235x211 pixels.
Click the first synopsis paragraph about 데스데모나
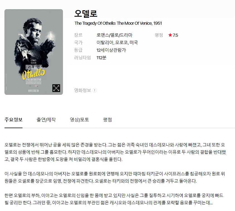[x=115, y=152]
